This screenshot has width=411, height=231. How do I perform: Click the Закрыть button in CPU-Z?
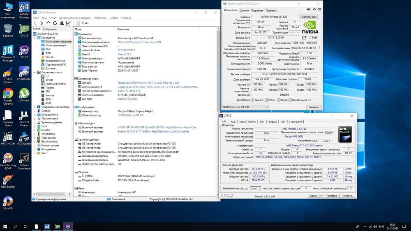348,195
